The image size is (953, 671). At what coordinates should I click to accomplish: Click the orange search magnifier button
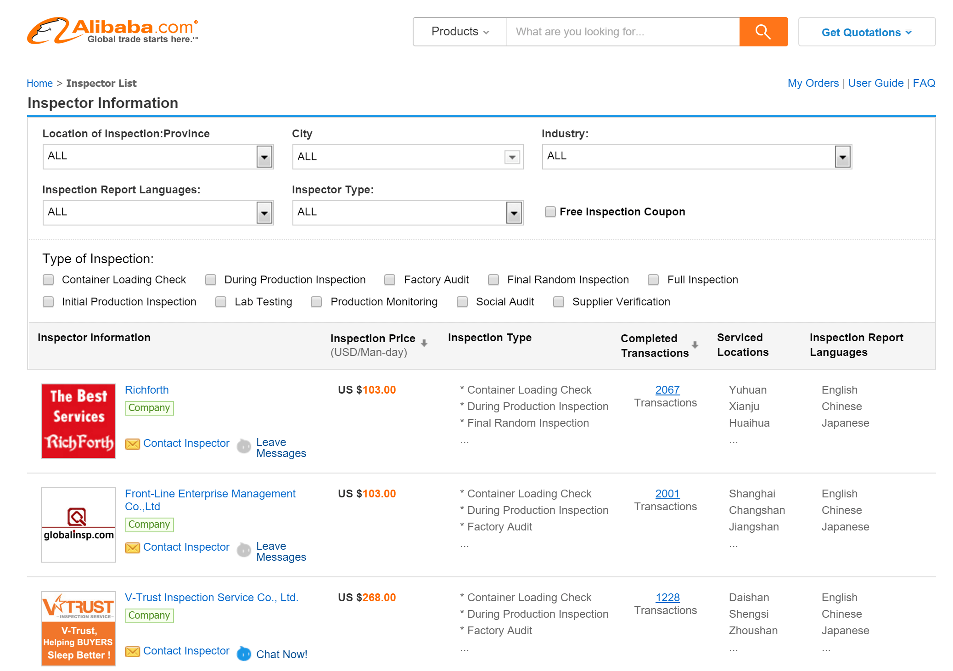pyautogui.click(x=763, y=32)
